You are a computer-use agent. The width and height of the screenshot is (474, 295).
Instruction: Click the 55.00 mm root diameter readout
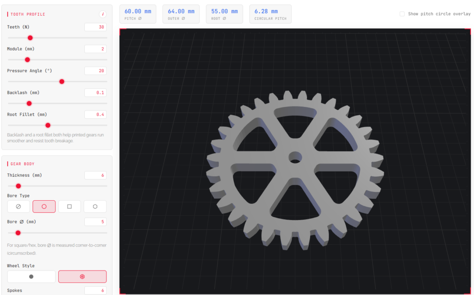[225, 14]
